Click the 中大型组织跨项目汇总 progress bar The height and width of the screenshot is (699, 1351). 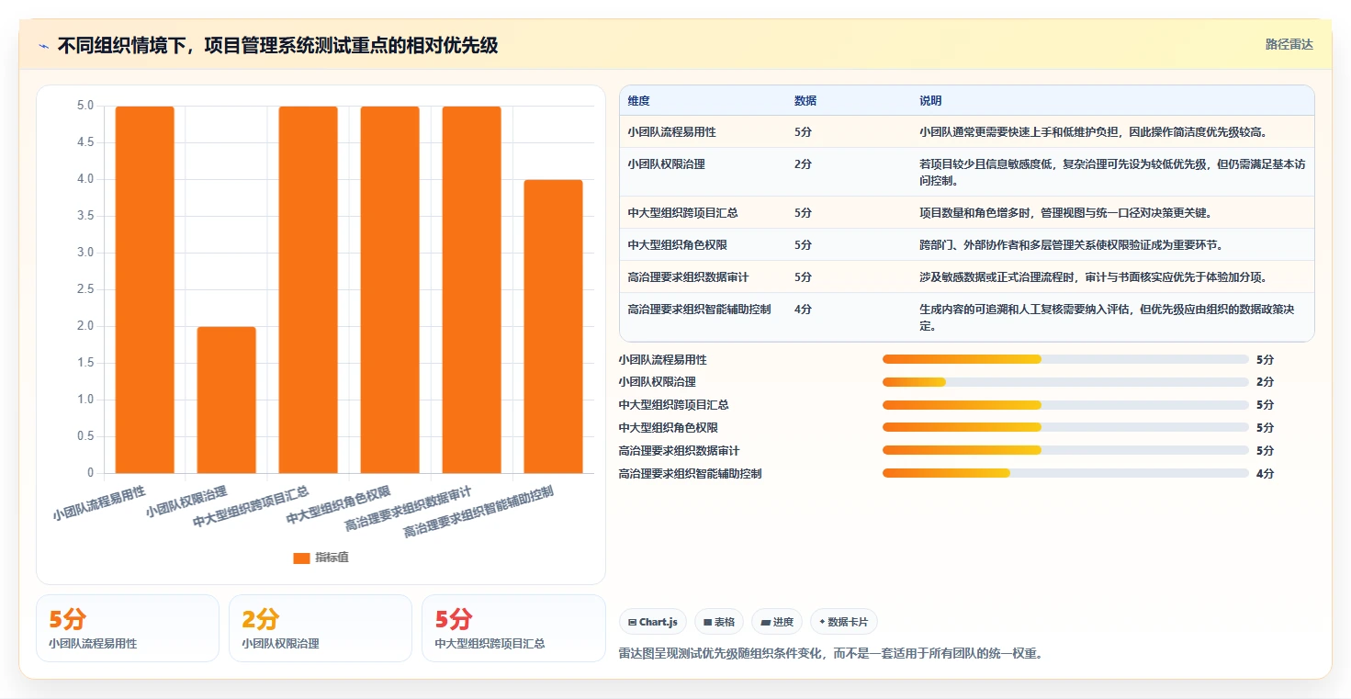[x=1065, y=405]
